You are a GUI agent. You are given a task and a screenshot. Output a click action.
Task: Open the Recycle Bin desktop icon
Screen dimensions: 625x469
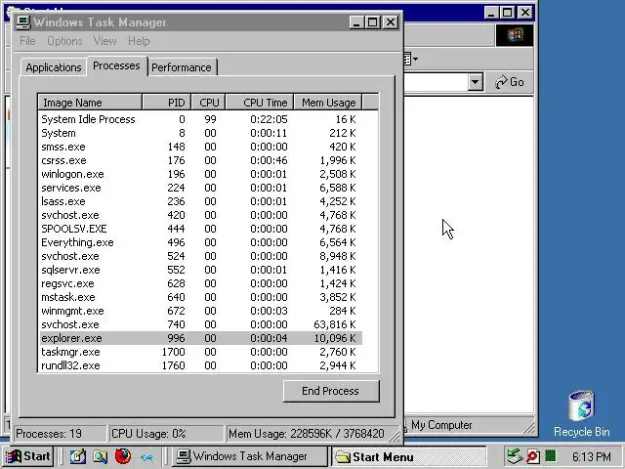[582, 413]
